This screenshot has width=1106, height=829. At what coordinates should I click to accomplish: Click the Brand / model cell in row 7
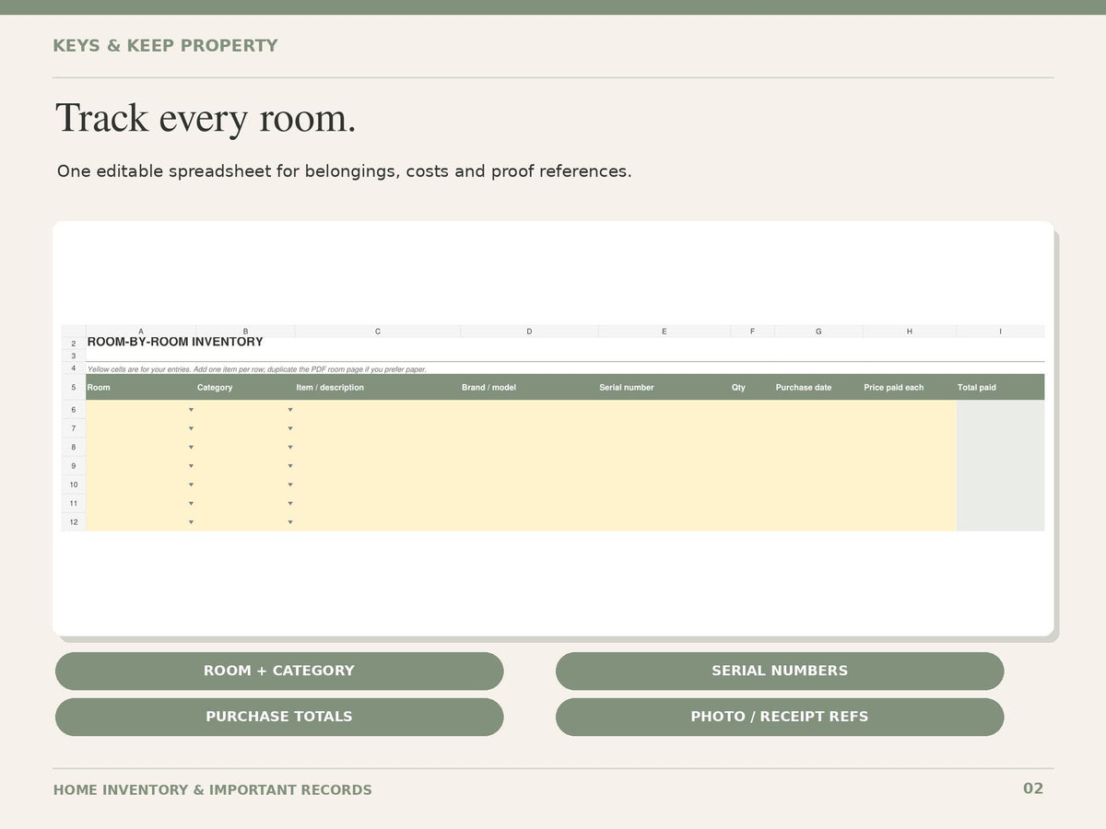pyautogui.click(x=529, y=428)
